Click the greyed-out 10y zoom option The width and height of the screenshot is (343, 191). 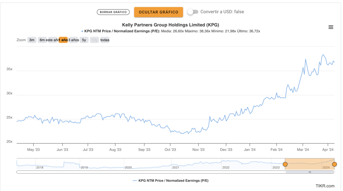pos(94,40)
